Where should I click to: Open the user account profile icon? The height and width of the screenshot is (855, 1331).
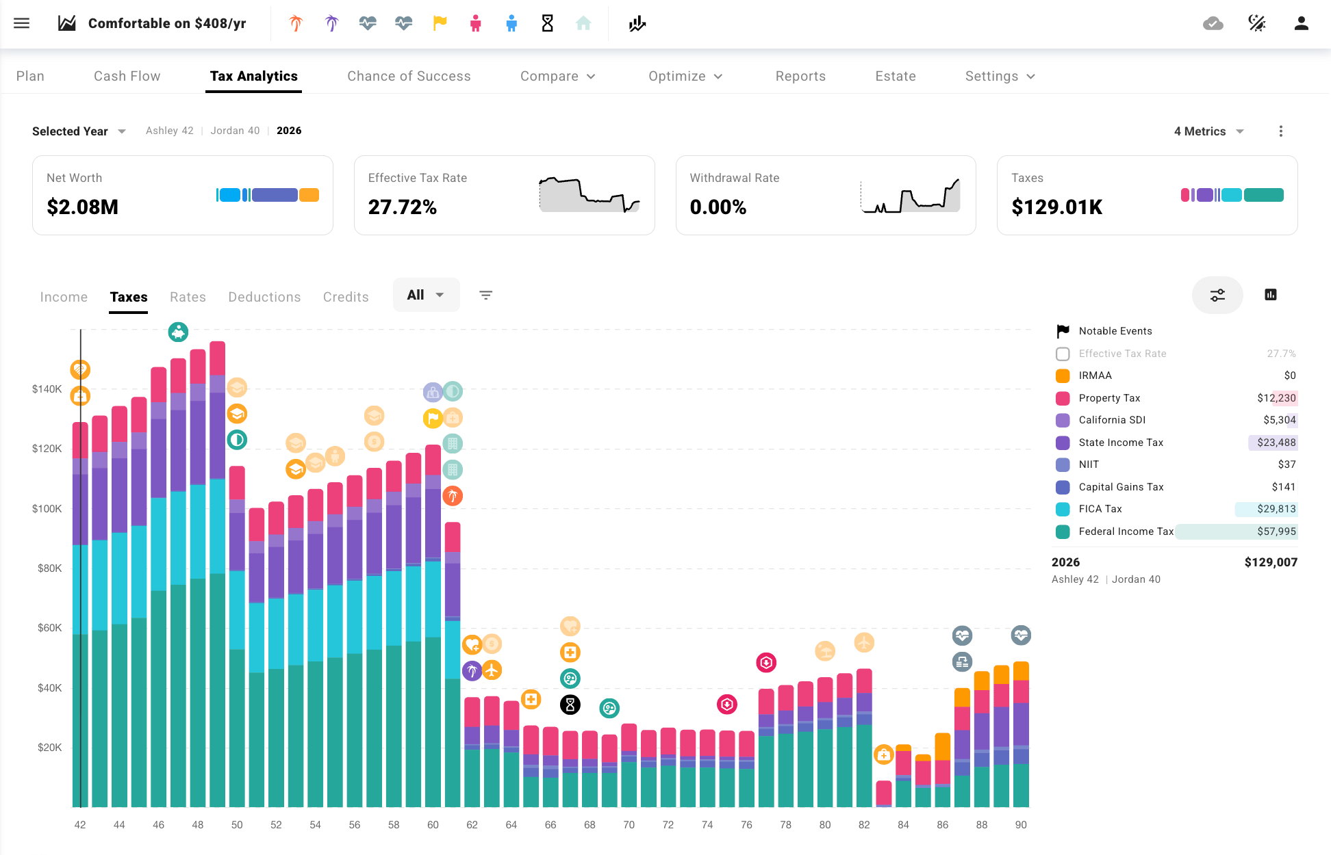click(x=1302, y=23)
